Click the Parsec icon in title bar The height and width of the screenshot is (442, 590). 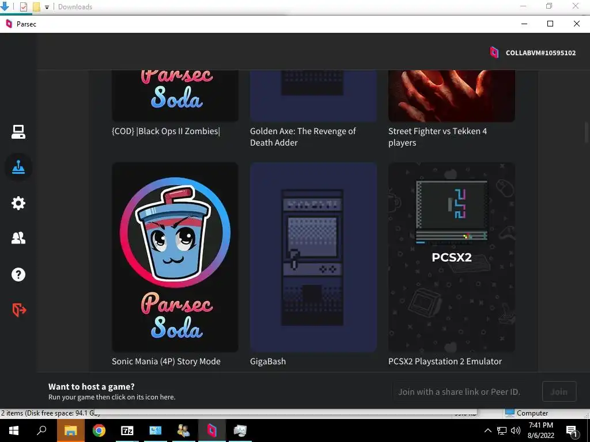pyautogui.click(x=9, y=24)
